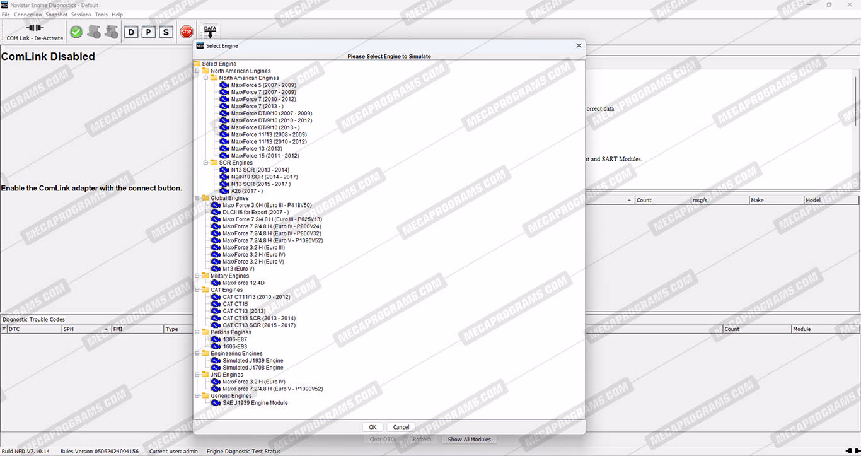Collapse the CAT Engines tree node
This screenshot has width=861, height=456.
click(197, 290)
